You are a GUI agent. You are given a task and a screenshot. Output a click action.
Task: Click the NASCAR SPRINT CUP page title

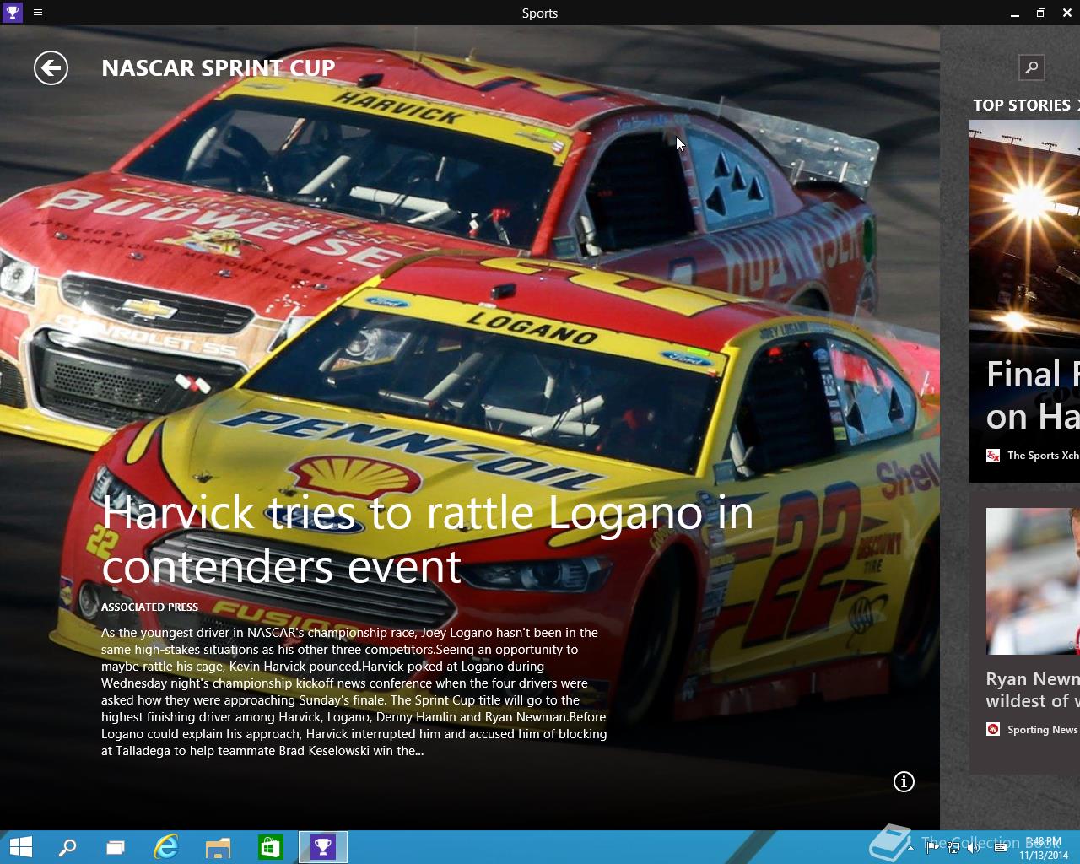point(218,68)
